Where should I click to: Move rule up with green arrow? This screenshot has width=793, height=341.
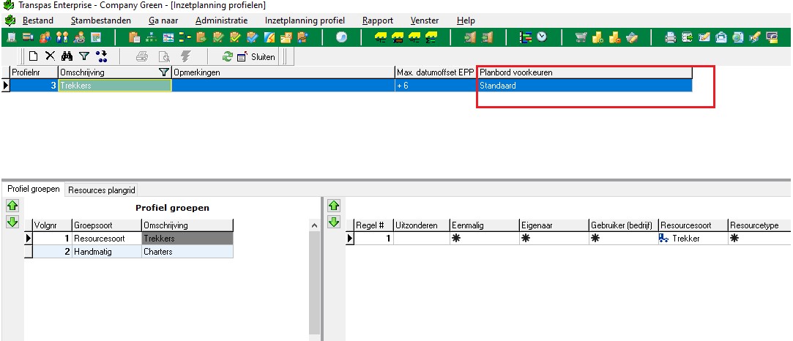[x=334, y=206]
